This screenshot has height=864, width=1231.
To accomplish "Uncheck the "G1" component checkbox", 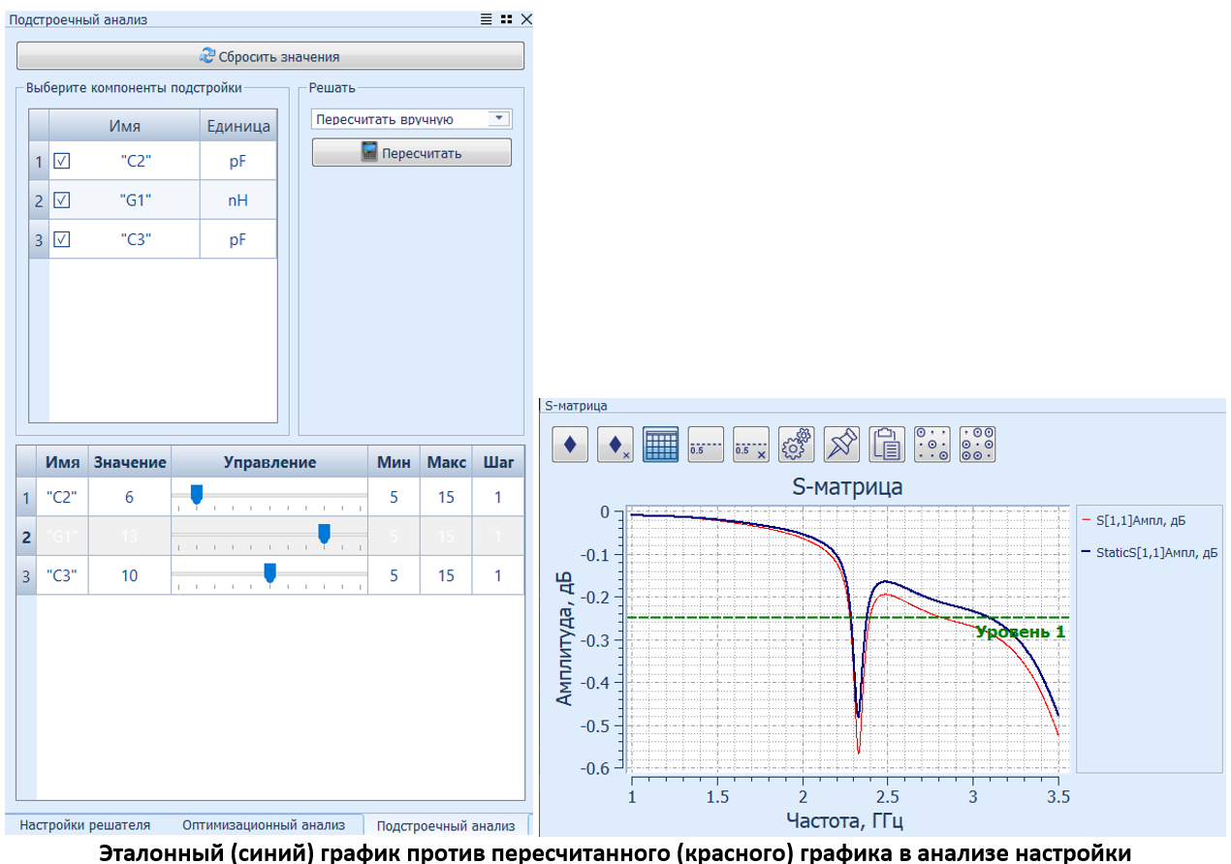I will point(62,201).
